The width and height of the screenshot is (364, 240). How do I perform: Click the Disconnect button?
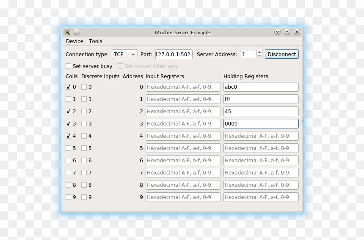pyautogui.click(x=282, y=54)
